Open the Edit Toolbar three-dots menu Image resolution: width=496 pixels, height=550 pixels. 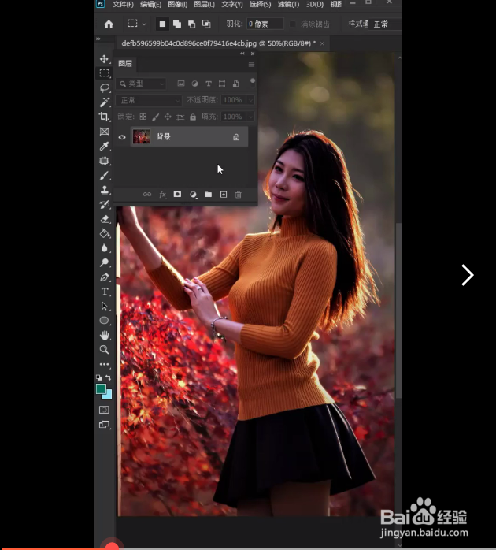[x=104, y=364]
